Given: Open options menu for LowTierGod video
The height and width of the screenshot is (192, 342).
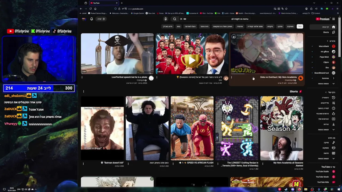Looking at the screenshot, I should click(x=82, y=77).
